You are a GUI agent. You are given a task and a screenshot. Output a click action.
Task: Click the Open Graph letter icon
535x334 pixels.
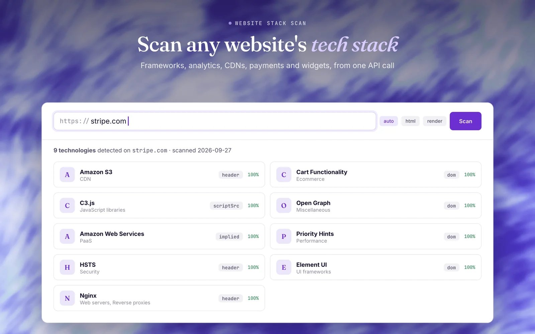[284, 206]
